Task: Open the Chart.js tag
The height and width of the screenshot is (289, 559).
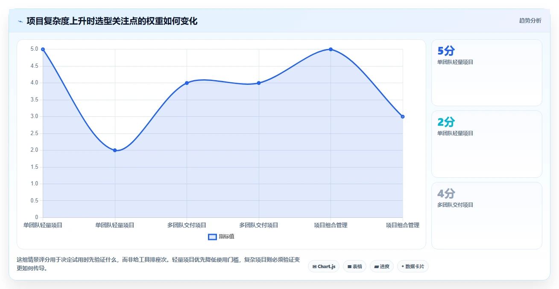Action: (x=324, y=266)
